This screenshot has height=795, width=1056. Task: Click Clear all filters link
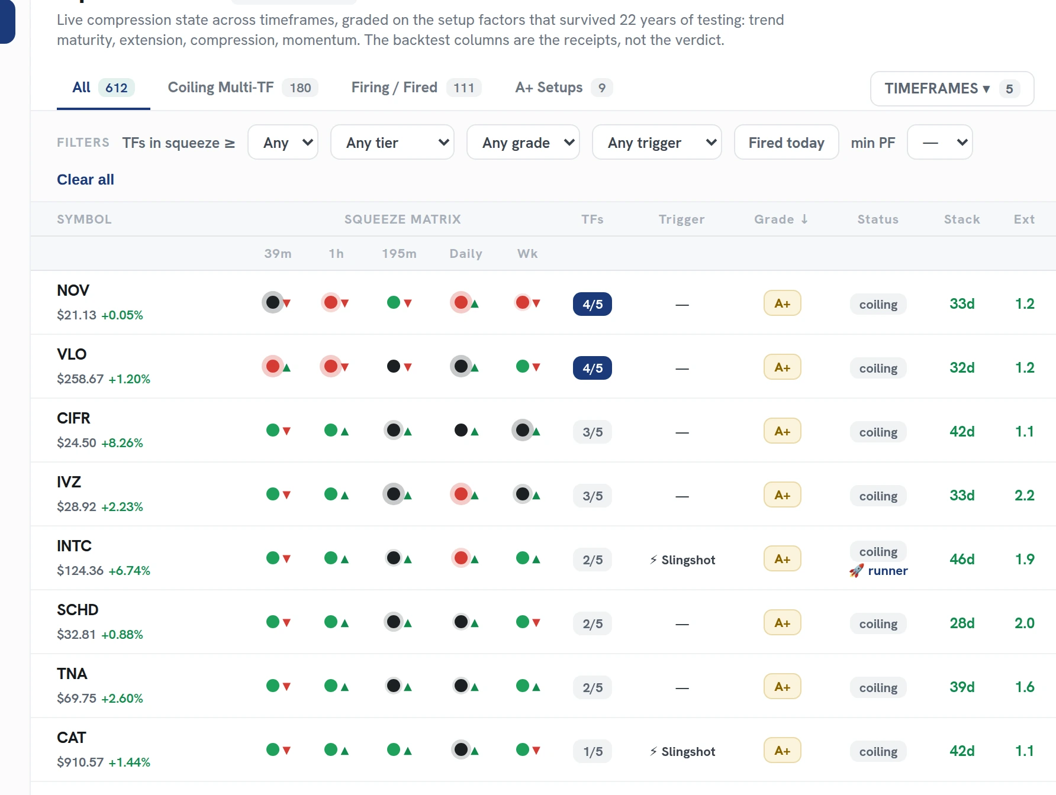85,180
